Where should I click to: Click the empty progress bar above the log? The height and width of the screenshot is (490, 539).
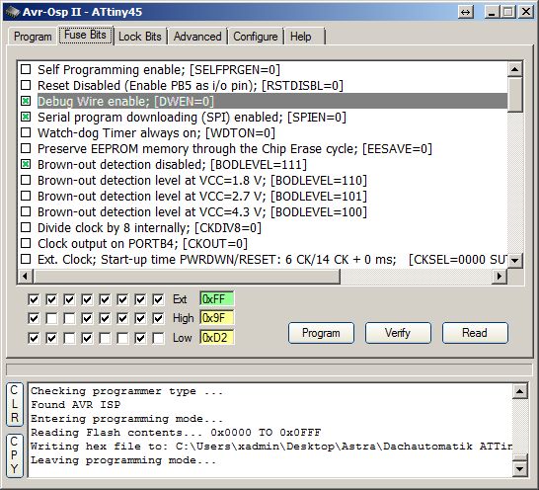tap(269, 369)
